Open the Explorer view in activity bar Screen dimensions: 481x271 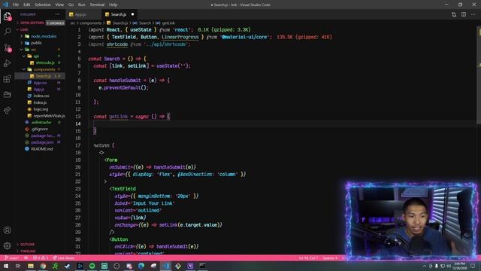[x=8, y=17]
